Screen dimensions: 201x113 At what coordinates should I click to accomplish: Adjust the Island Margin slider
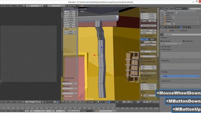click(x=70, y=89)
